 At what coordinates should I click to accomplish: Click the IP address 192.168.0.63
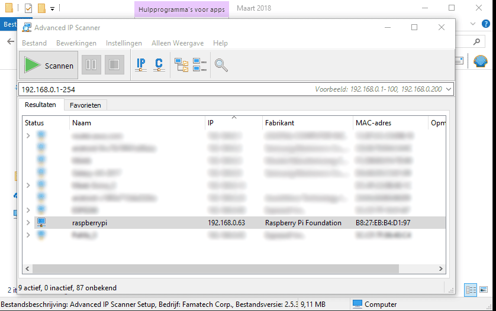[x=226, y=223]
